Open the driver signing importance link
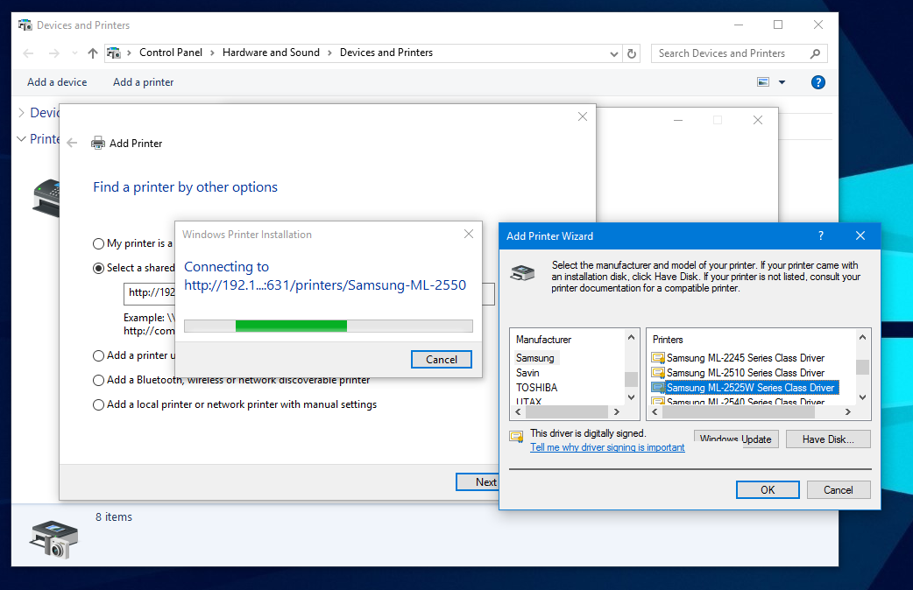Screen dimensions: 913x590 (607, 447)
